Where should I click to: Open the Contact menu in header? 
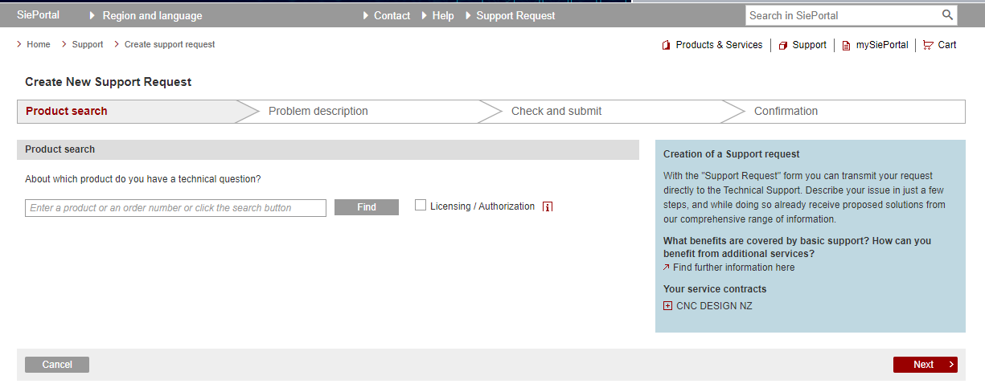(392, 16)
